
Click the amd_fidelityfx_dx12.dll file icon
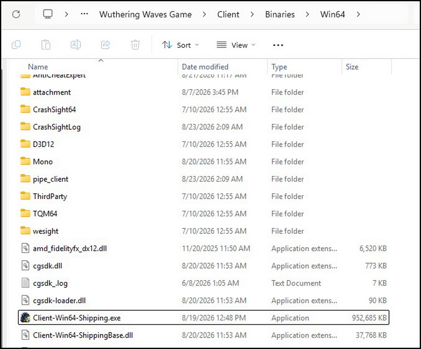click(25, 248)
